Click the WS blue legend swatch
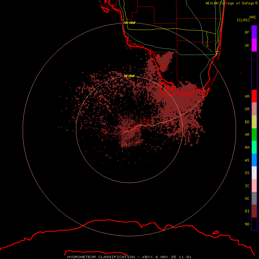The width and height of the screenshot is (259, 259). tap(254, 160)
